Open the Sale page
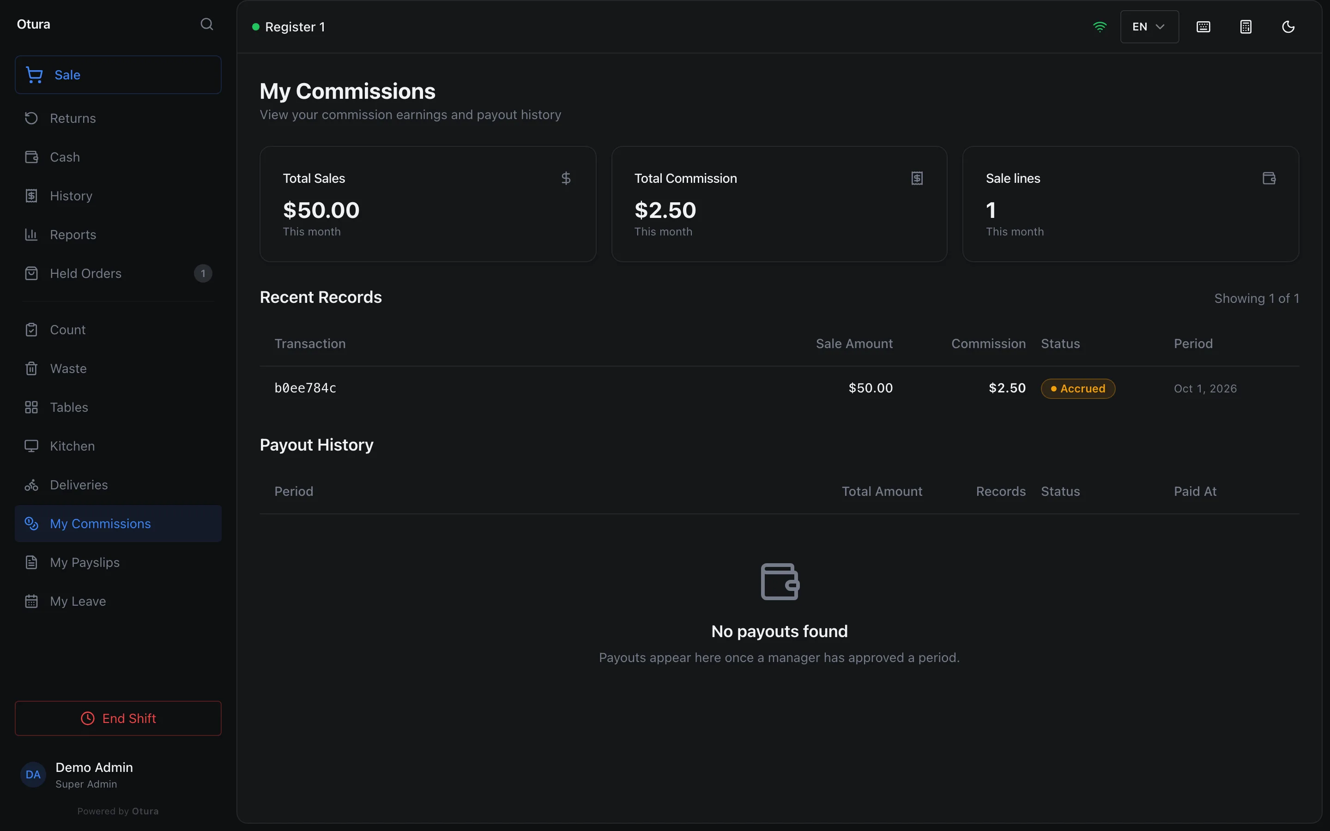This screenshot has width=1330, height=831. point(118,75)
